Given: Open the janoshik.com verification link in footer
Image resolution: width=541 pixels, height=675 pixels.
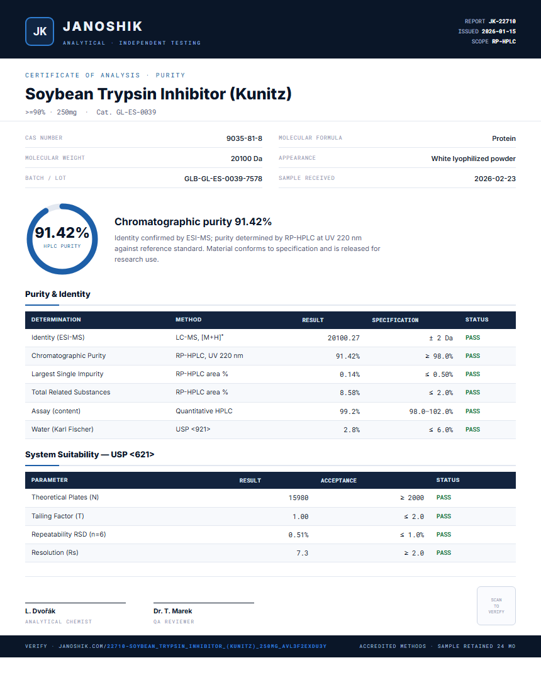Looking at the screenshot, I should pos(192,646).
